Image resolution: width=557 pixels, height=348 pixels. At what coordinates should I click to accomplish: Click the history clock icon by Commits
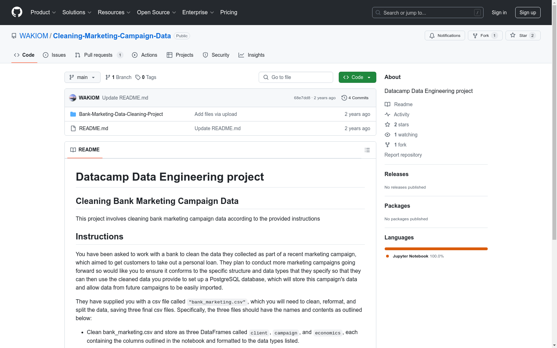(344, 98)
